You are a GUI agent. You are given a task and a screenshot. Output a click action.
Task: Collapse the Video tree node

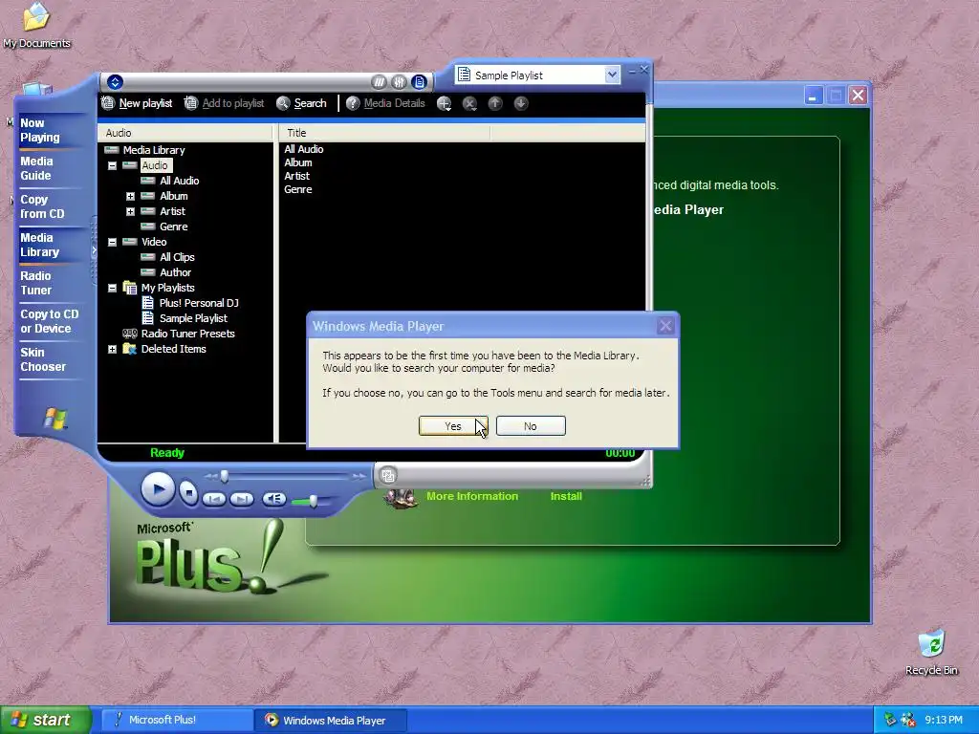113,242
